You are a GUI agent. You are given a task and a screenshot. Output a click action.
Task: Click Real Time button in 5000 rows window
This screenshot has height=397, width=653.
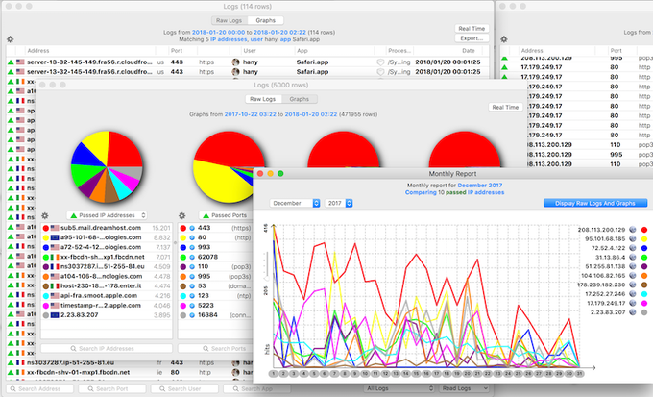pos(505,107)
